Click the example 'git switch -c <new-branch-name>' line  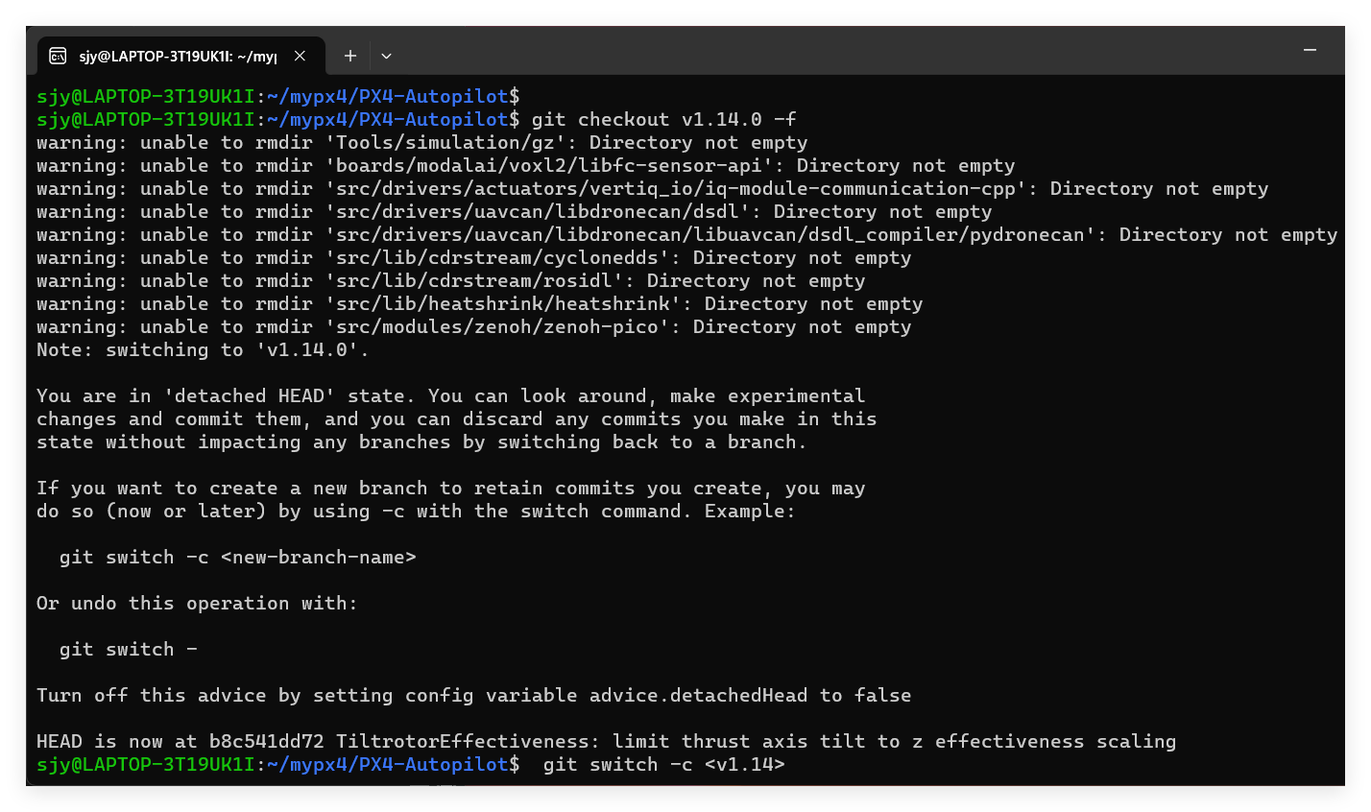(x=237, y=558)
